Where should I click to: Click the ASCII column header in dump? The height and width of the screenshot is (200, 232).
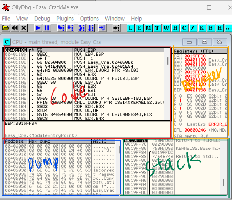pyautogui.click(x=103, y=142)
